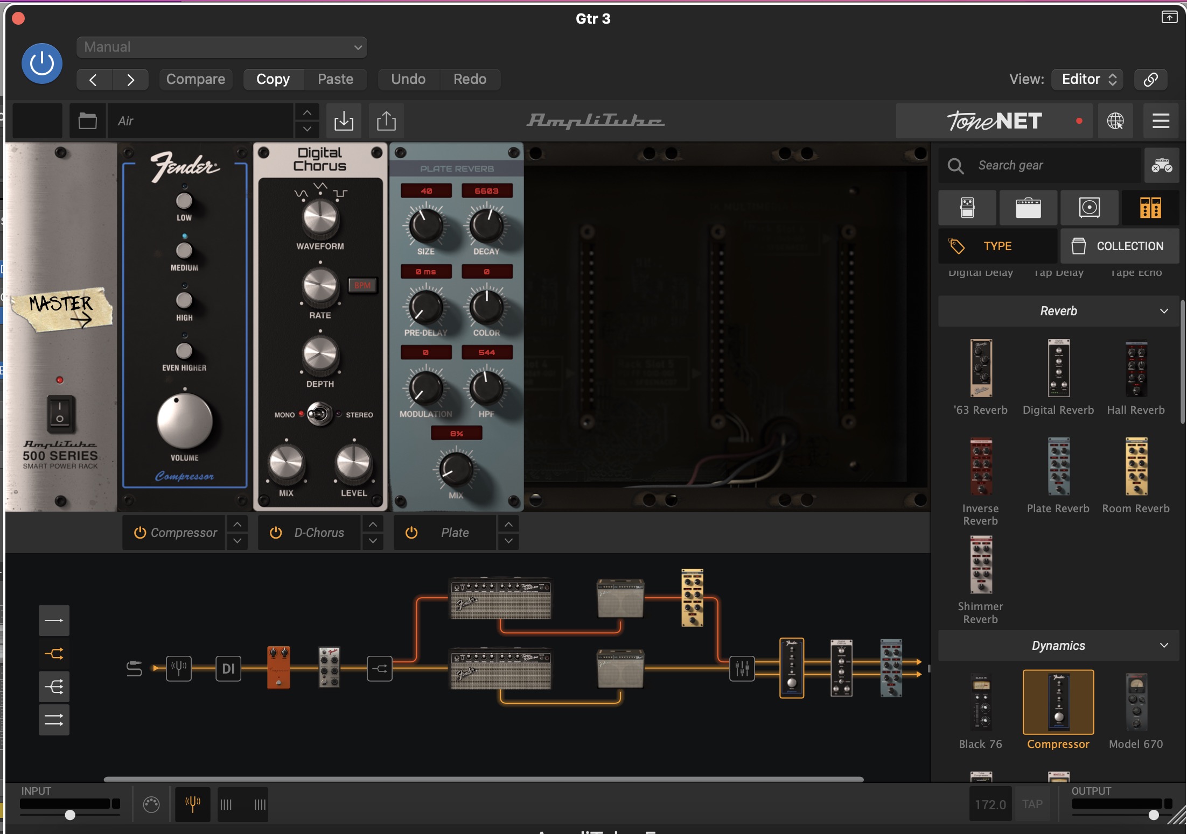Select the Plate Reverb gear
Screen dimensions: 1187x834
click(x=1058, y=475)
